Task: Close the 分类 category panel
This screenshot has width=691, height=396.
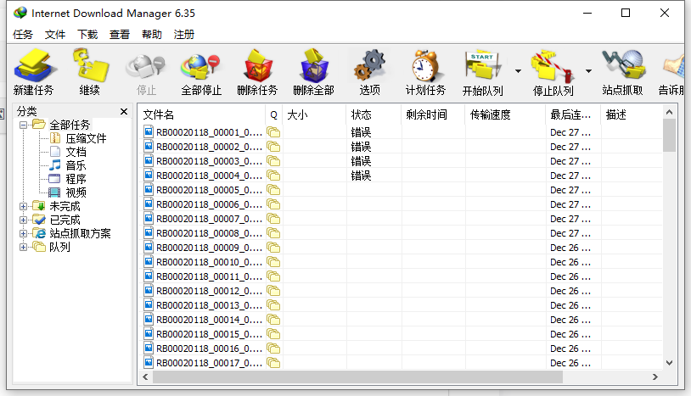Action: point(124,111)
